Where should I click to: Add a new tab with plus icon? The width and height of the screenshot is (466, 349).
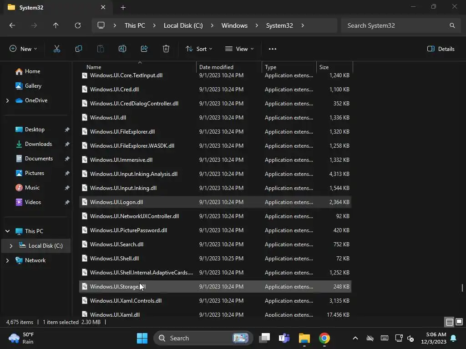coord(123,8)
